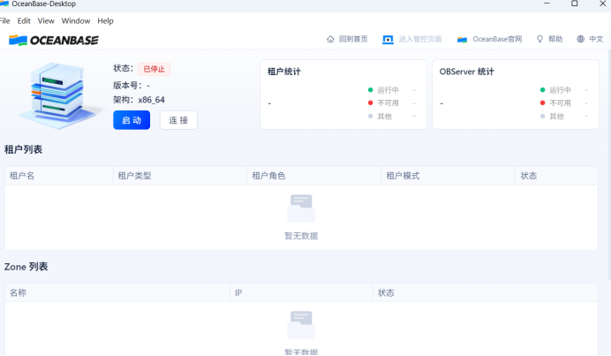Click red 不可用 dot in 租户统计 card
The height and width of the screenshot is (356, 611).
[371, 103]
